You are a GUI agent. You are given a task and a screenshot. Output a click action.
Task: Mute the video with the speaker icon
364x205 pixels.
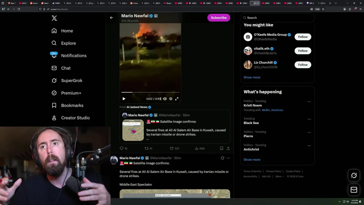165,99
